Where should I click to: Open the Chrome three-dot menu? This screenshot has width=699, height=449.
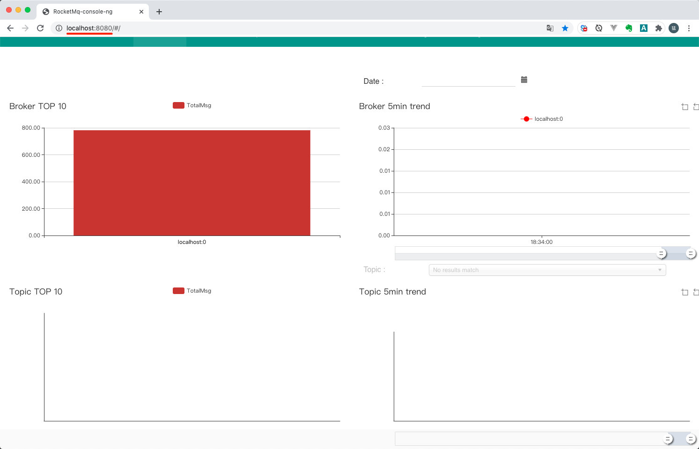[689, 28]
